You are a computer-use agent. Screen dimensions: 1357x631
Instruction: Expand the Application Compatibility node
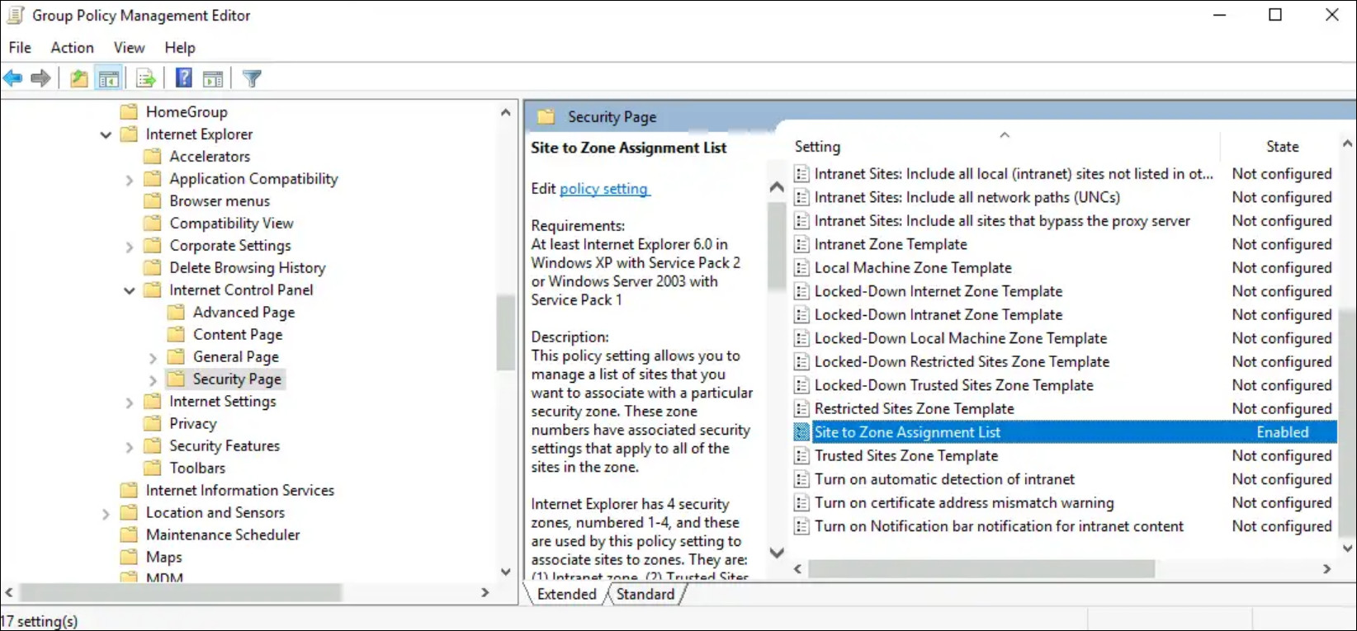pos(129,180)
